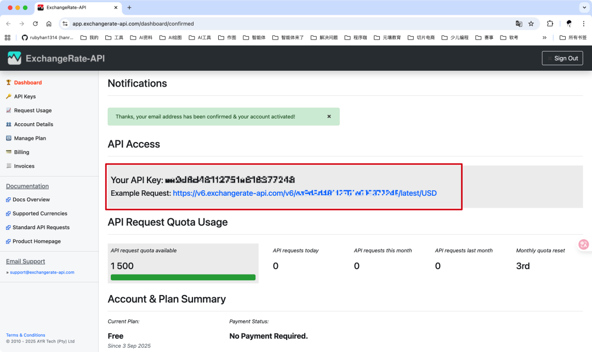Open the Chrome three-dot menu

tap(583, 24)
